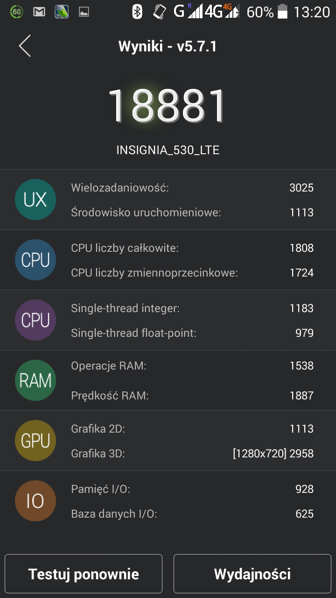Open the Wydajności button

pos(252,574)
